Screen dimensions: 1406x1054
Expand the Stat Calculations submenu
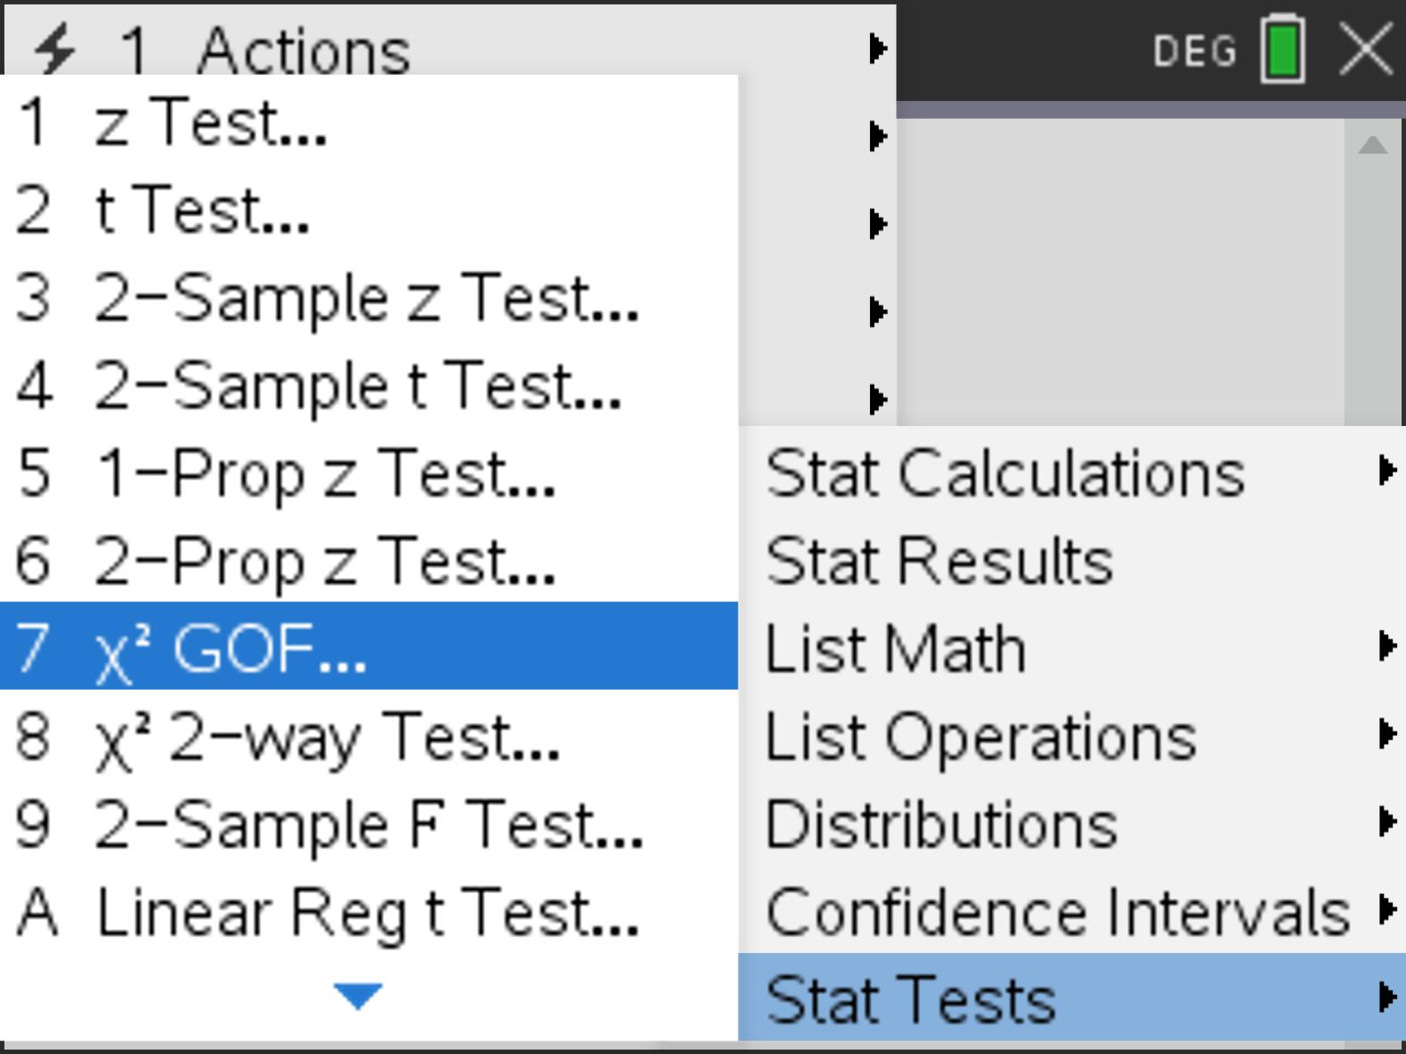pos(1386,471)
